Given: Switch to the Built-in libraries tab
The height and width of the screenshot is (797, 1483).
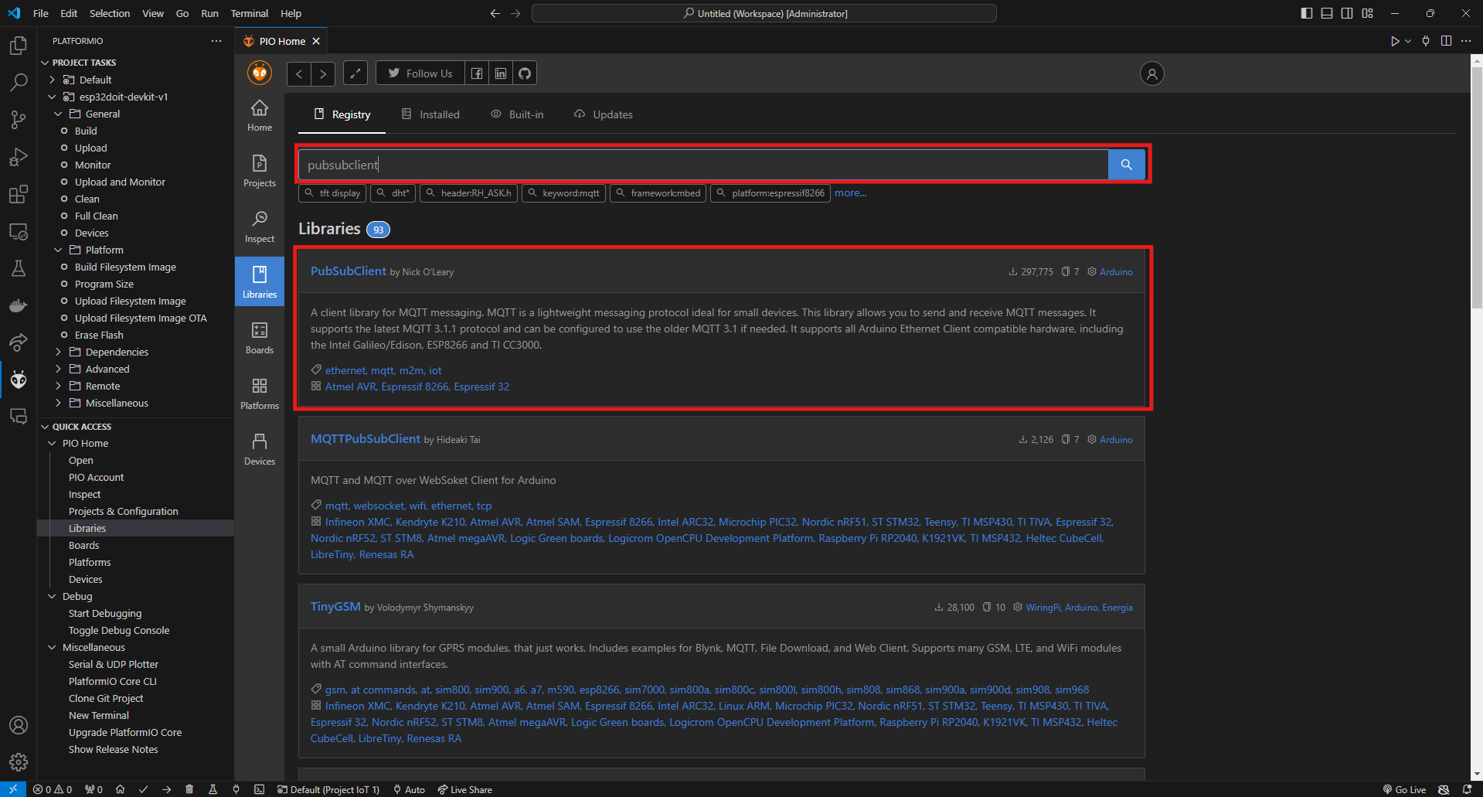Looking at the screenshot, I should coord(517,114).
